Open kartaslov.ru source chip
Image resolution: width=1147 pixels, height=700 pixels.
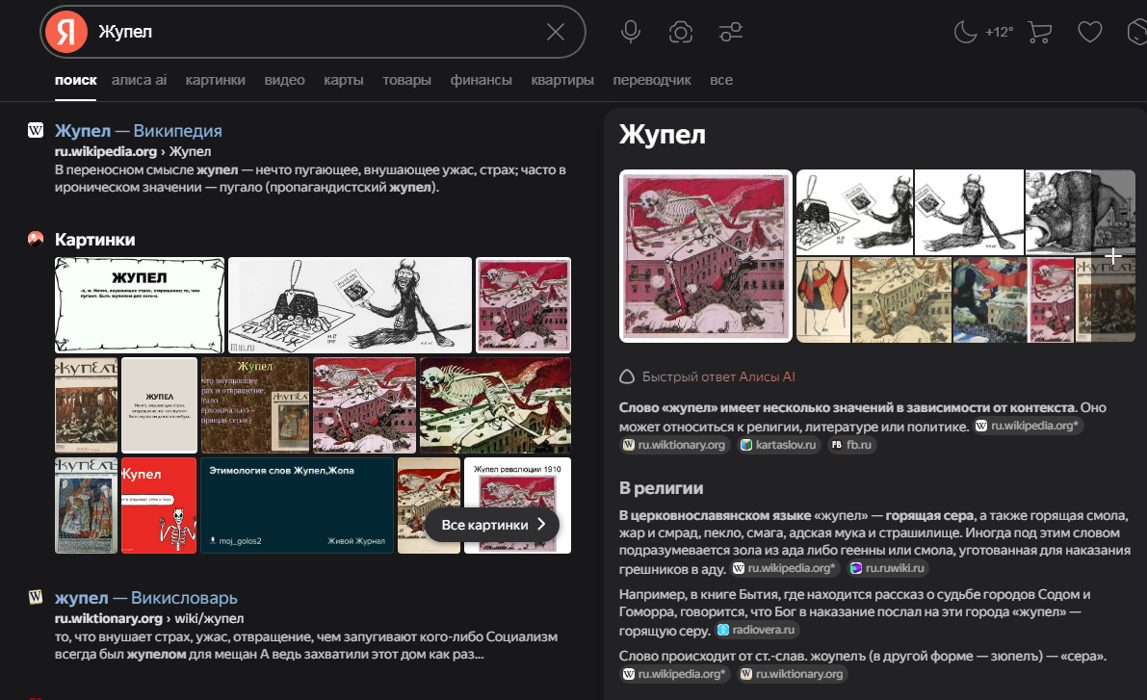(778, 445)
